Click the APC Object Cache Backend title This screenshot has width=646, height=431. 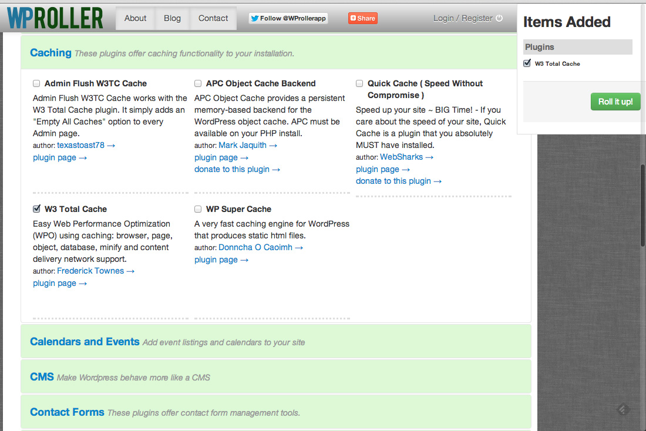261,83
